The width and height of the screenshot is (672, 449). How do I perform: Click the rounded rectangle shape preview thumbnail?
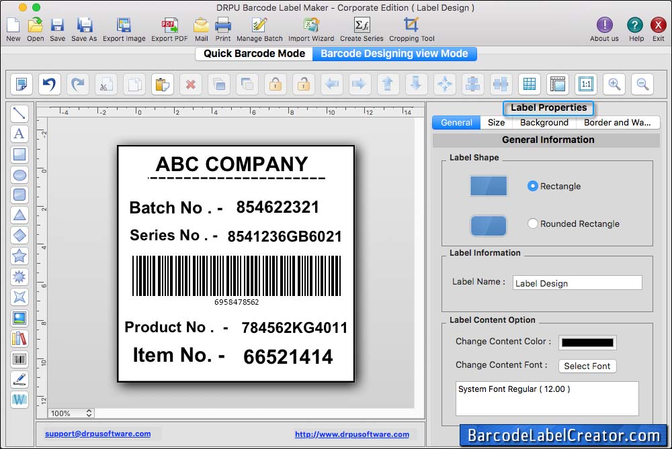(x=488, y=226)
